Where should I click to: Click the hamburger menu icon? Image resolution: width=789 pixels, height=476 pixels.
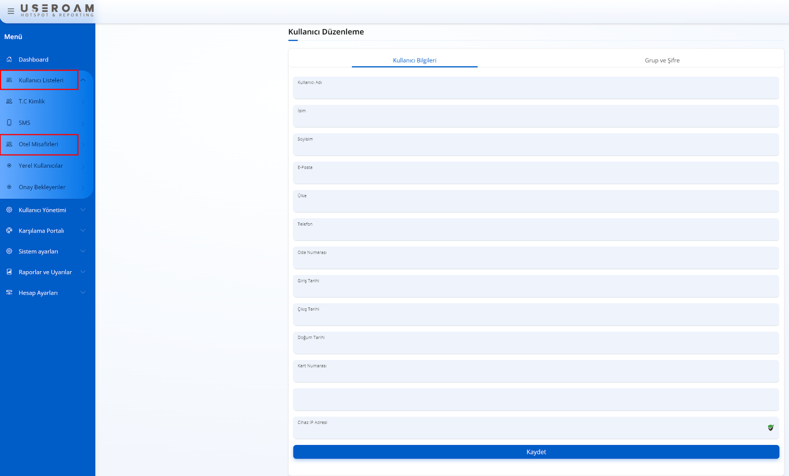point(11,11)
